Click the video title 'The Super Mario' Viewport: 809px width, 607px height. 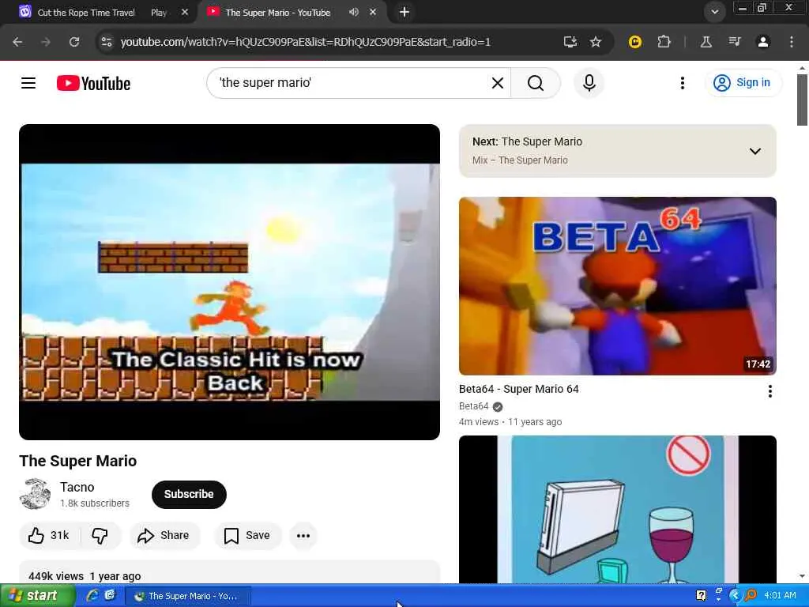click(78, 461)
